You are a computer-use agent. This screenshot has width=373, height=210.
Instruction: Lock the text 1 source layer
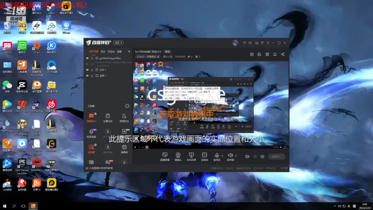click(92, 70)
